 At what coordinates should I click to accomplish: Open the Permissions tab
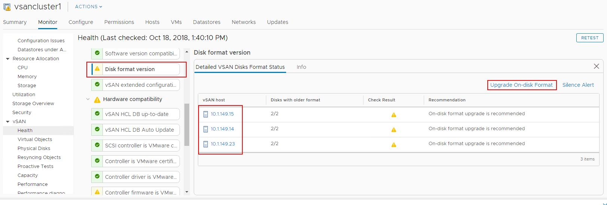point(119,22)
